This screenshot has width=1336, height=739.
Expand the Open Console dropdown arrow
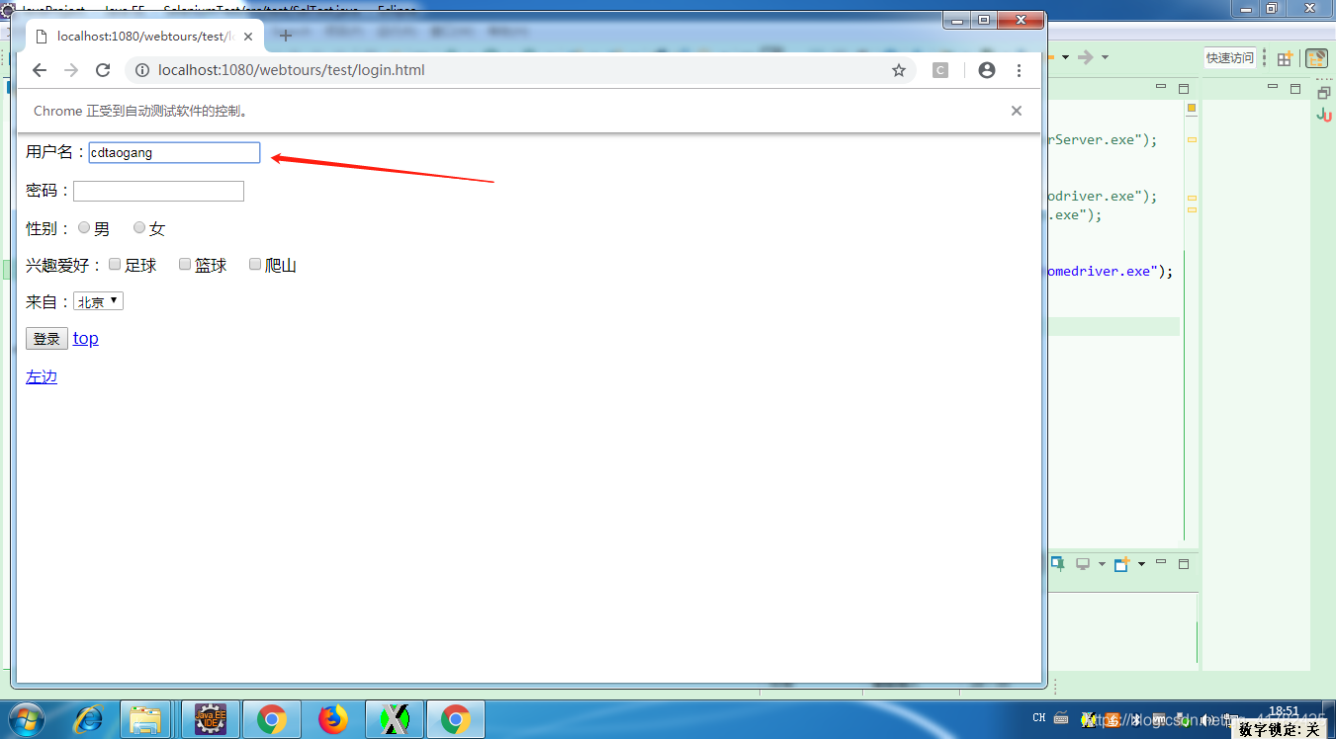pyautogui.click(x=1141, y=564)
